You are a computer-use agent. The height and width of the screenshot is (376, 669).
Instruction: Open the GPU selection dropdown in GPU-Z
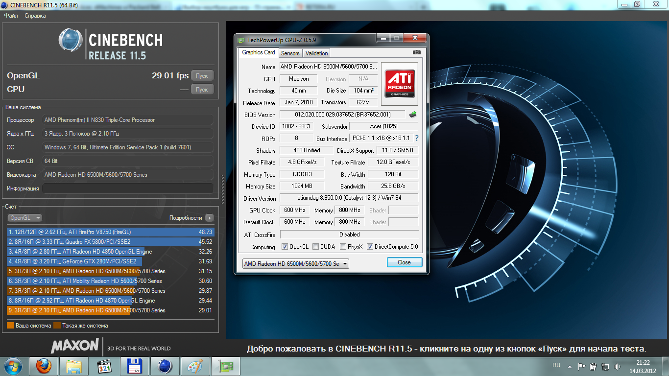(x=296, y=264)
